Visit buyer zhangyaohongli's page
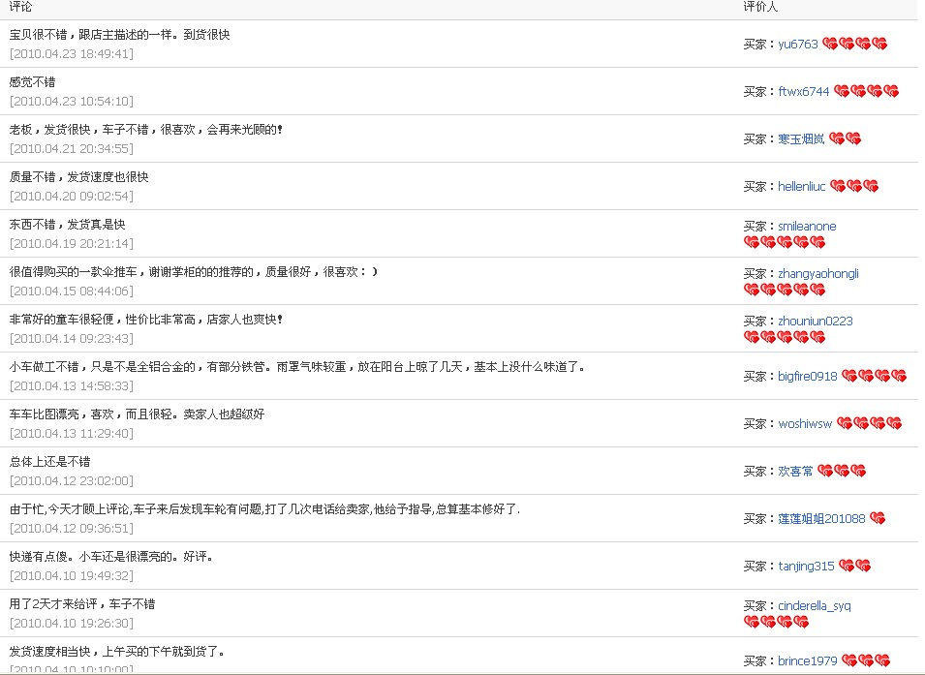Screen dimensions: 925x675 pos(818,274)
